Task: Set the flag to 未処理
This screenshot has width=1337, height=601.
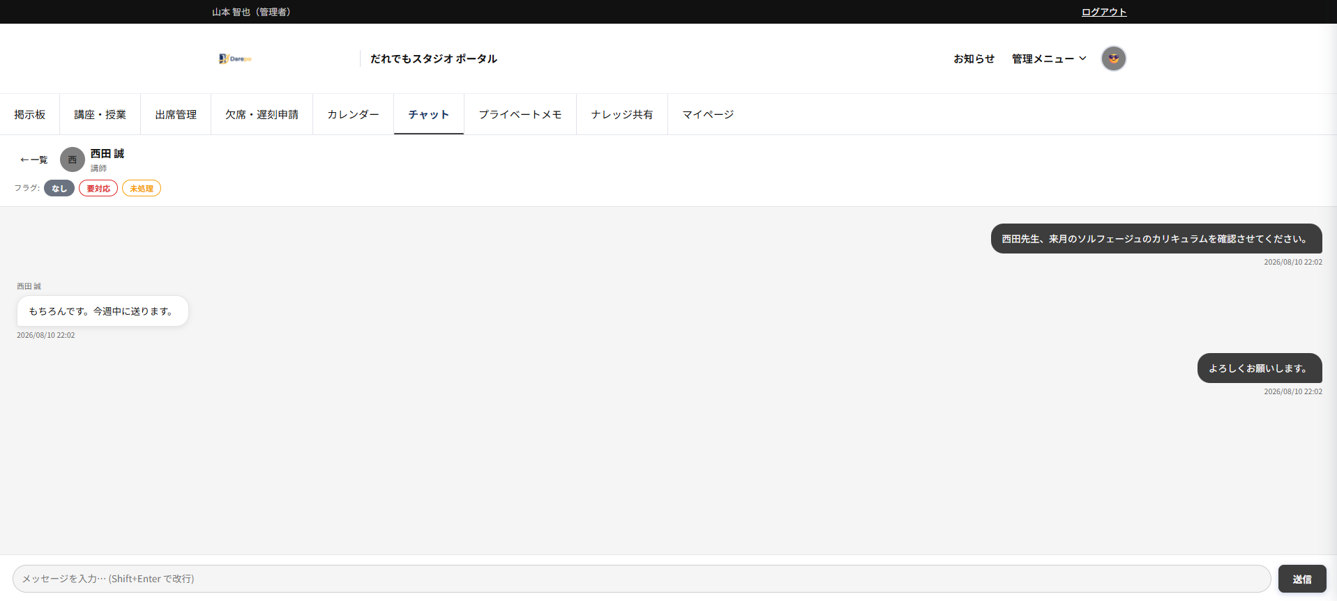Action: (x=142, y=188)
